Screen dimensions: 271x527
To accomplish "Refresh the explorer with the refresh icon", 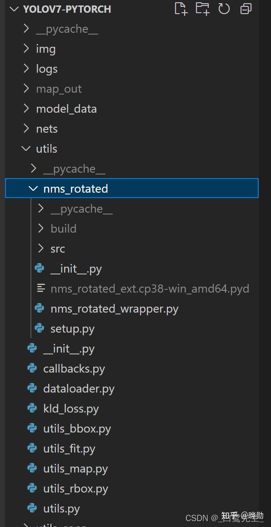I will pyautogui.click(x=224, y=9).
